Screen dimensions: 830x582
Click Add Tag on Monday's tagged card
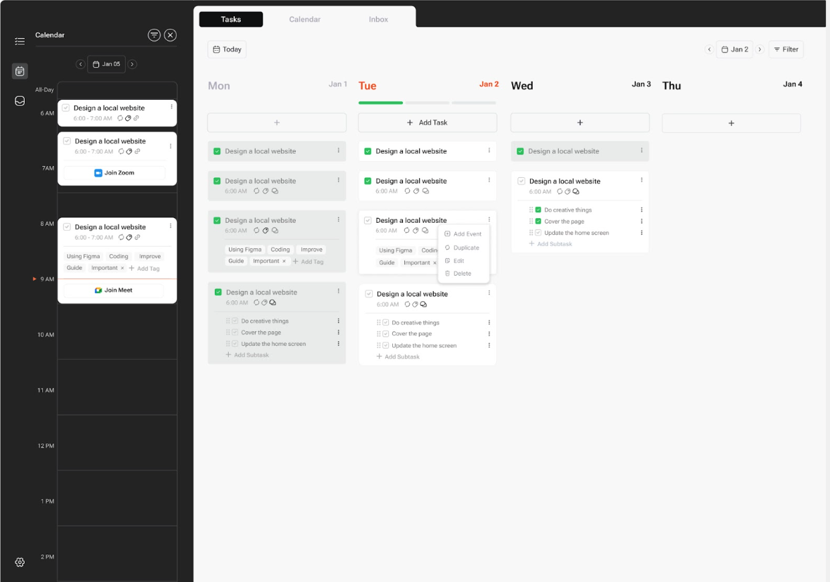[309, 262]
